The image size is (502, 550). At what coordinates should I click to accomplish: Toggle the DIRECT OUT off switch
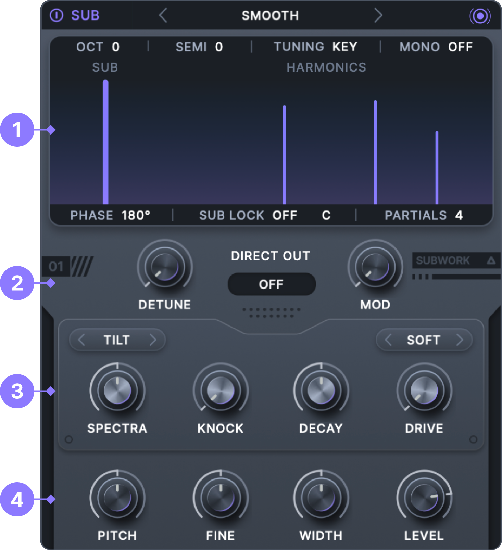(271, 284)
